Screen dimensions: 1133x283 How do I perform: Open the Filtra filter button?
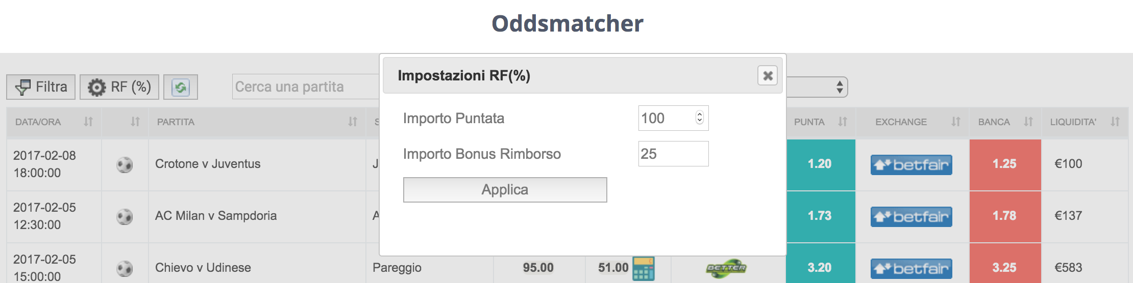[41, 87]
